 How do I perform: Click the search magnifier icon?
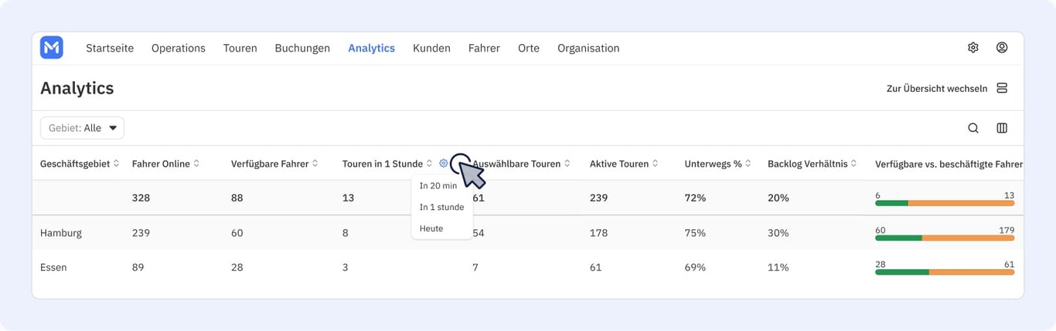click(973, 128)
